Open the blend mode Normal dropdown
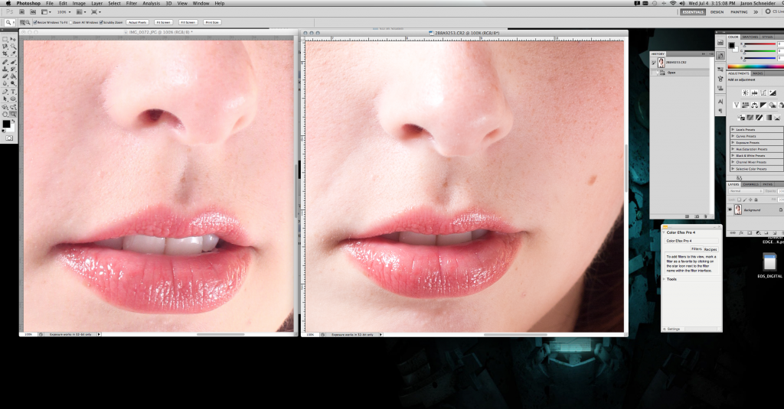This screenshot has height=409, width=784. click(x=746, y=191)
